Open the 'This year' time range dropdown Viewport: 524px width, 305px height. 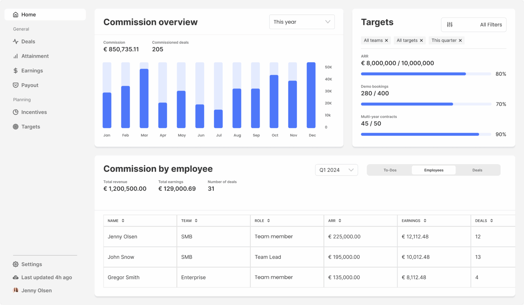pyautogui.click(x=301, y=22)
